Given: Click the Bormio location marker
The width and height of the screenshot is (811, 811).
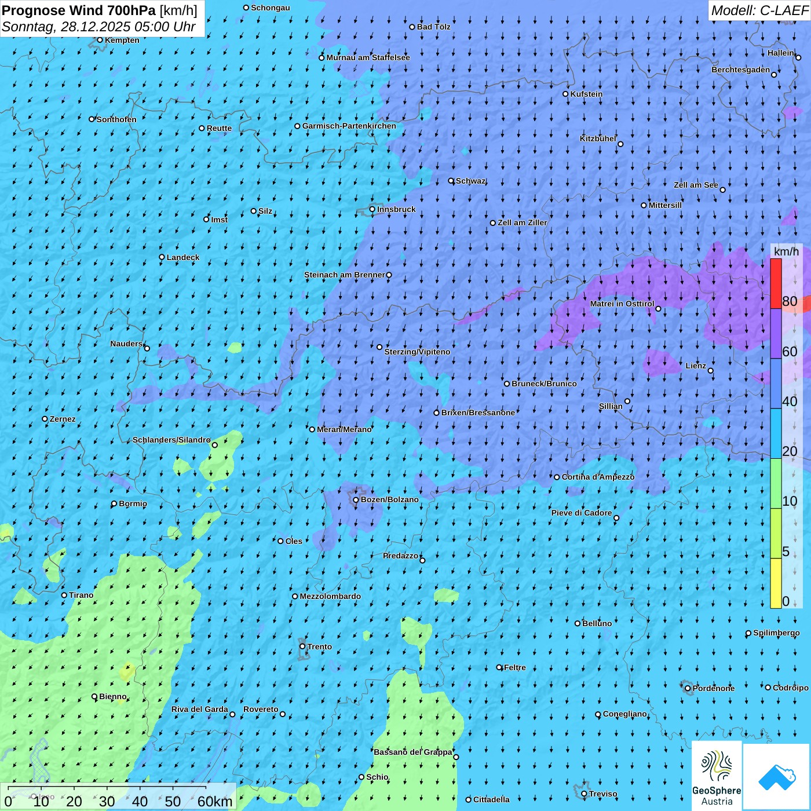Looking at the screenshot, I should (x=114, y=503).
